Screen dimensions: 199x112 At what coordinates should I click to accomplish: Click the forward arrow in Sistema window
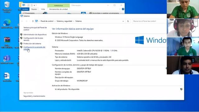(x=26, y=21)
